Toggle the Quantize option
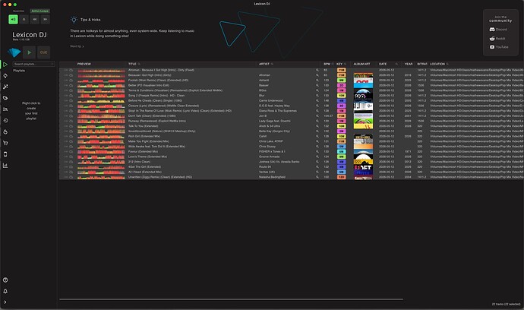The height and width of the screenshot is (310, 524). click(x=18, y=11)
